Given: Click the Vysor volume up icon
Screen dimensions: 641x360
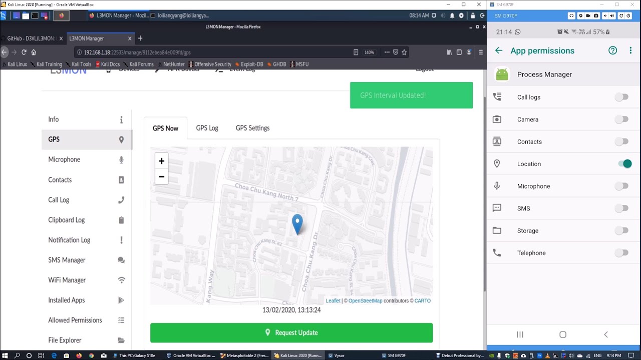Looking at the screenshot, I should click(613, 15).
